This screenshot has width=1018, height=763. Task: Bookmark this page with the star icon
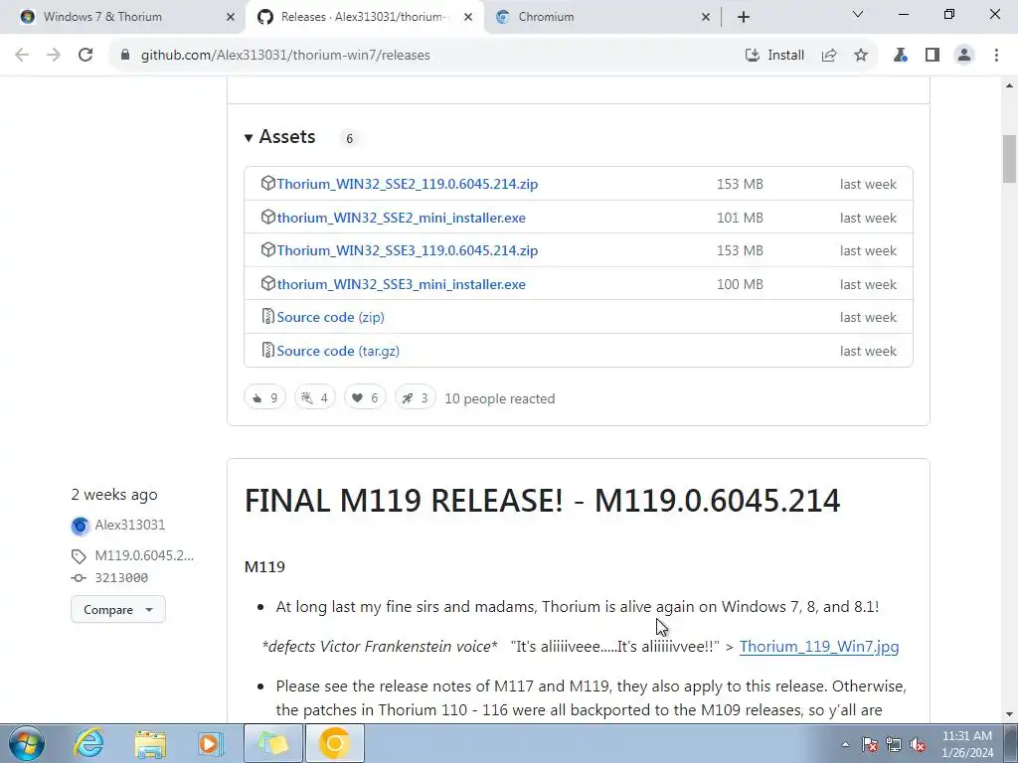(x=861, y=56)
